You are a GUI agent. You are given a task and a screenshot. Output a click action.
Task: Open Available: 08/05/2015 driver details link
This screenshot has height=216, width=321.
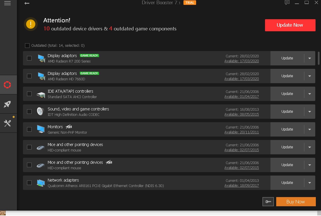tap(241, 114)
